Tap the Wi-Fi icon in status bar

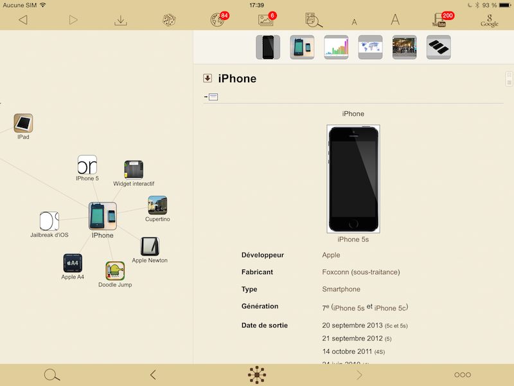coord(42,5)
